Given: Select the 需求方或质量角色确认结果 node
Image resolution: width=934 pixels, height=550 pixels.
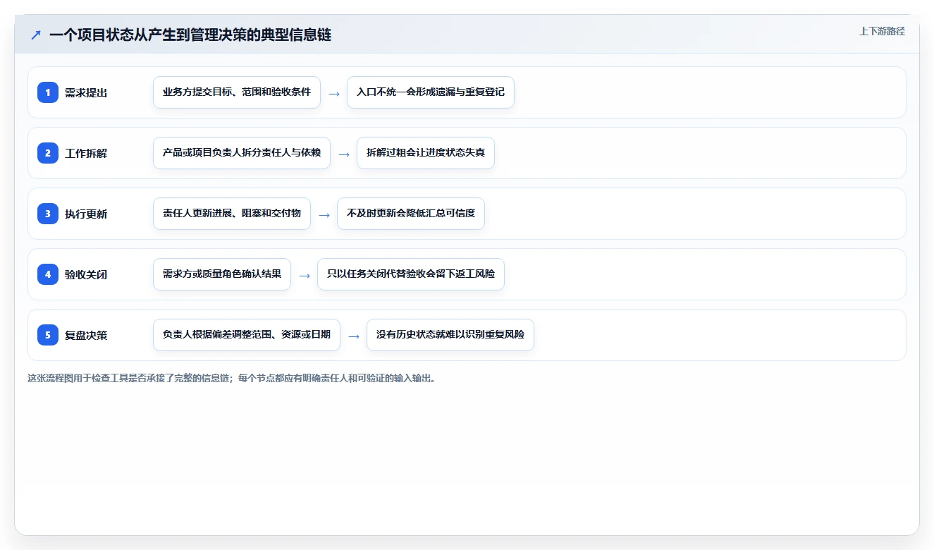Looking at the screenshot, I should (x=222, y=274).
